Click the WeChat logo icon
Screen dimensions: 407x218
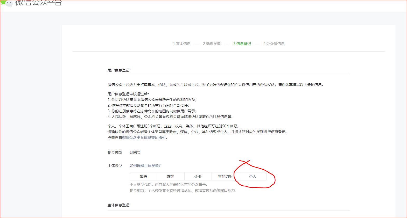click(7, 3)
